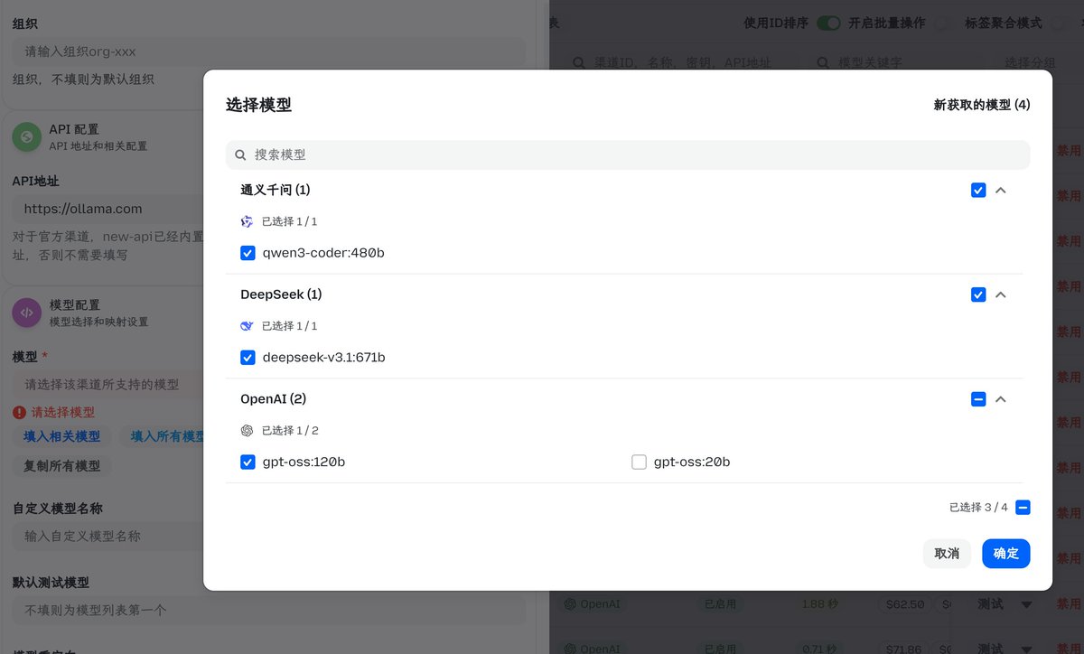Click 测试 in the $62.50 row

tap(990, 603)
